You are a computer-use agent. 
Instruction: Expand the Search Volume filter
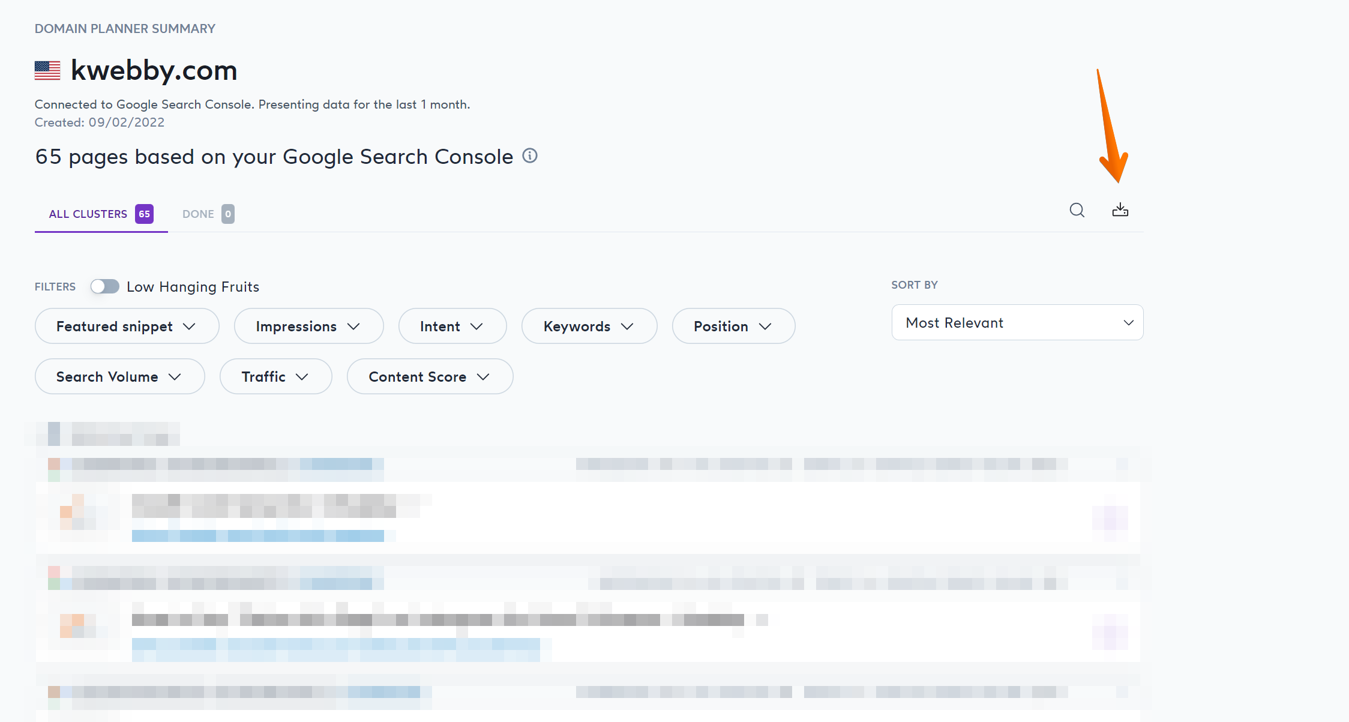tap(119, 376)
